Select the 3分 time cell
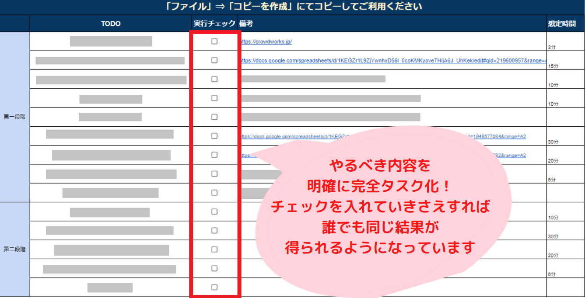Screen dimensions: 585x298 click(x=566, y=42)
